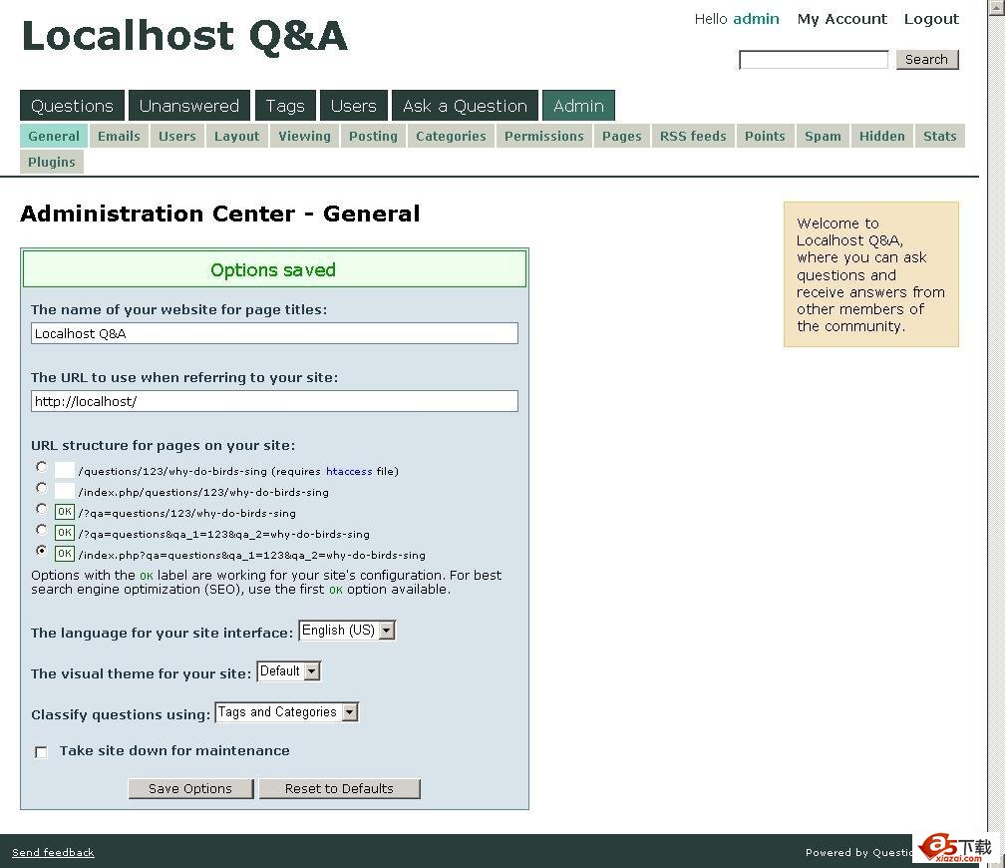Viewport: 1005px width, 868px height.
Task: Open the visual theme dropdown
Action: (288, 671)
